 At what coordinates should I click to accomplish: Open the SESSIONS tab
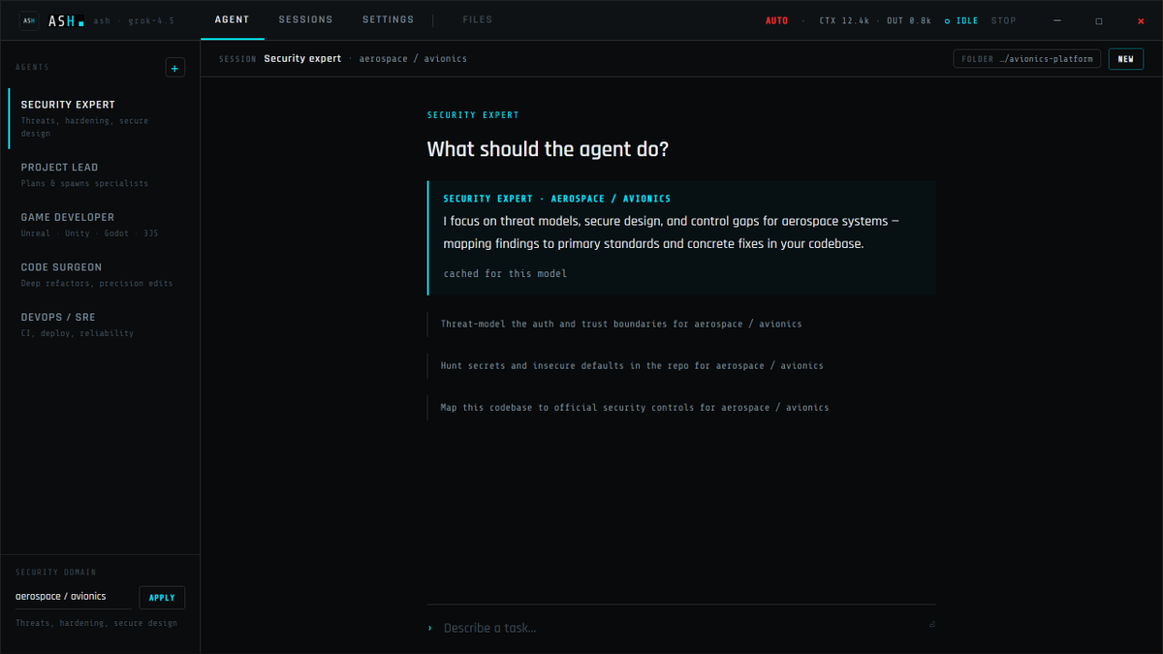[x=305, y=20]
